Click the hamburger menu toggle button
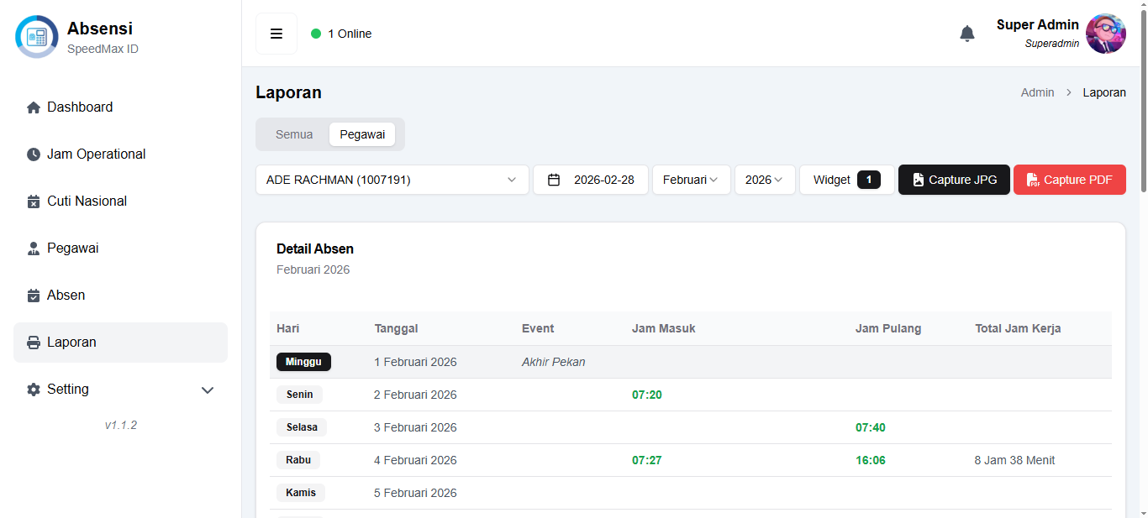This screenshot has height=518, width=1148. coord(276,34)
